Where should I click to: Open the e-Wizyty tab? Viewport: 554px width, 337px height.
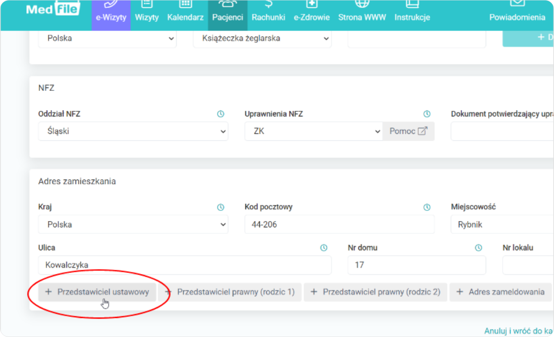pos(111,15)
